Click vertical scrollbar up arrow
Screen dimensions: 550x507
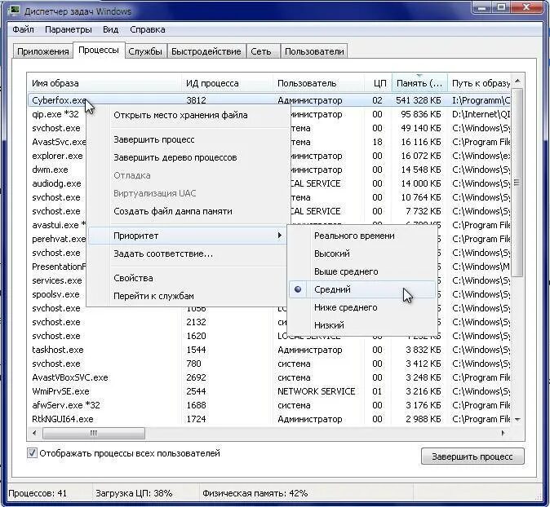517,82
